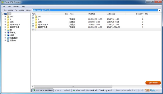Click 新建文件夹 folder icon in file list
This screenshot has height=94, width=163.
click(36, 27)
